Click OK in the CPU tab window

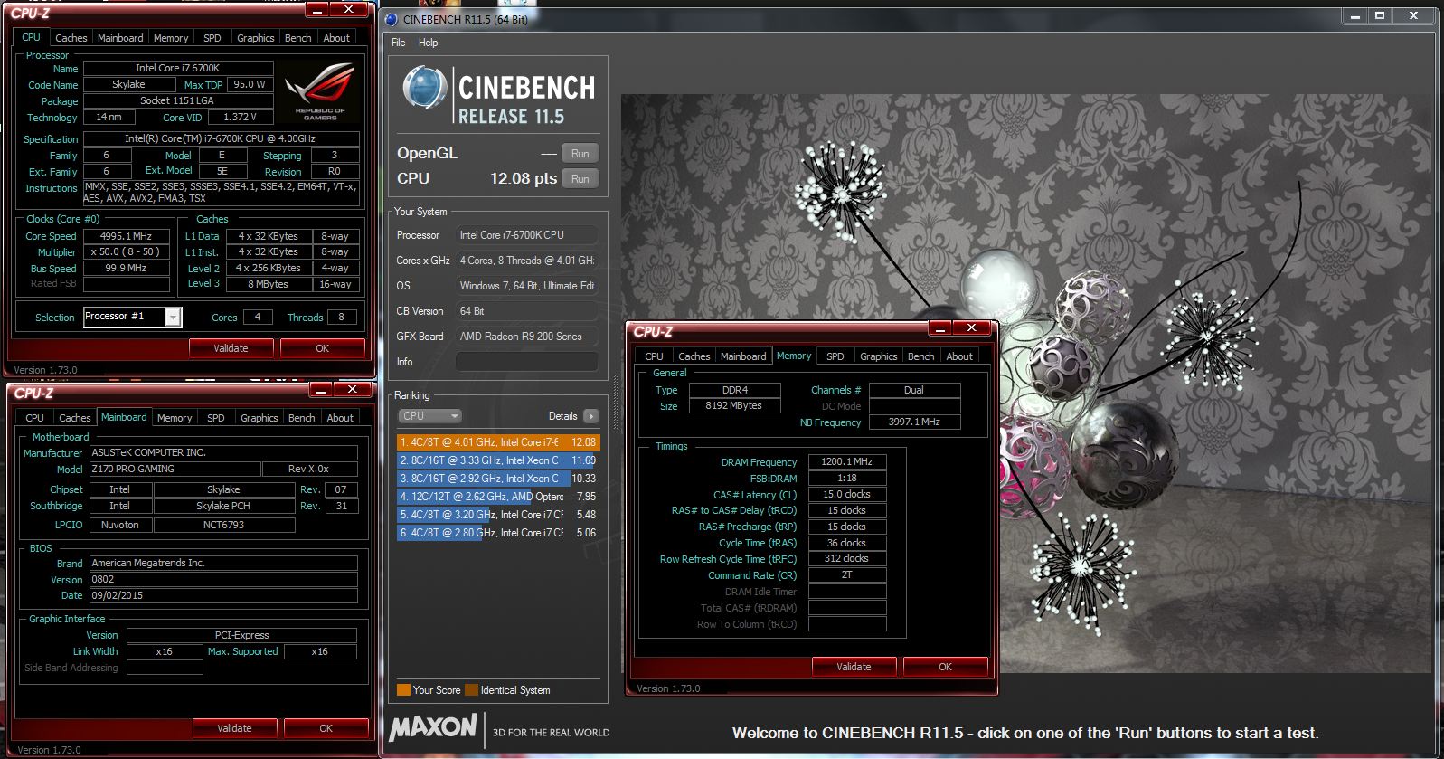point(322,348)
